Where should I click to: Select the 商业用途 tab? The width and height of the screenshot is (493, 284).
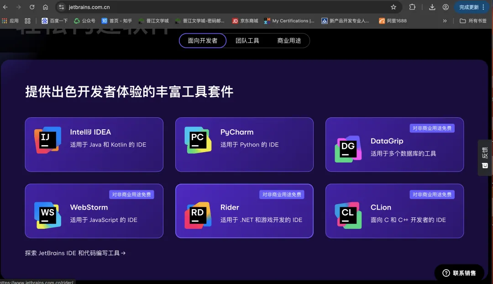click(x=289, y=41)
